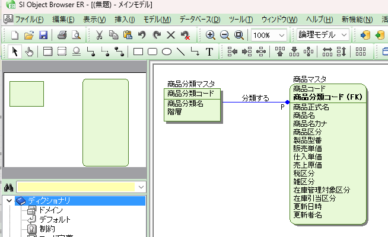Open the 表示(V) menu
This screenshot has width=388, height=237.
pos(94,20)
